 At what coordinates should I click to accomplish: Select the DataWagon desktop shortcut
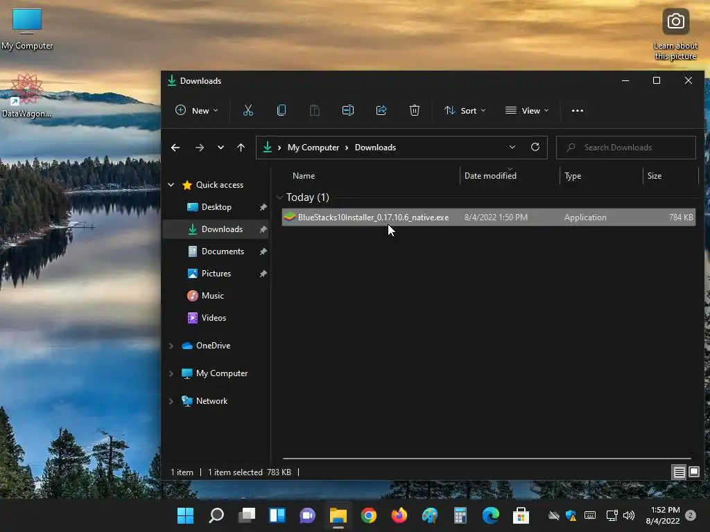click(26, 96)
